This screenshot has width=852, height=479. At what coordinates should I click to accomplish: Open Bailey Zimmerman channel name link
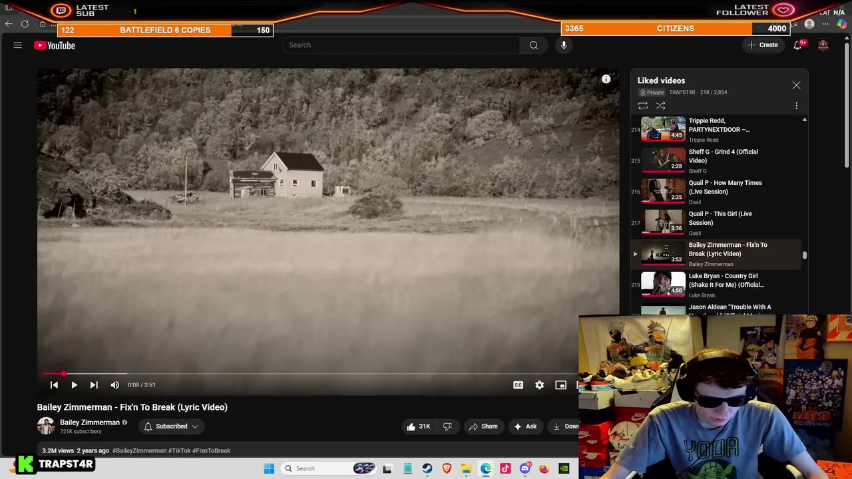(90, 422)
